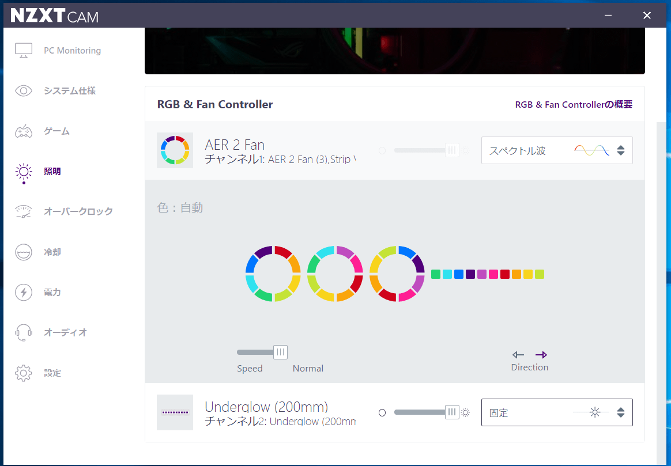The width and height of the screenshot is (671, 466).
Task: Select the red square in the LED strip
Action: tap(505, 274)
